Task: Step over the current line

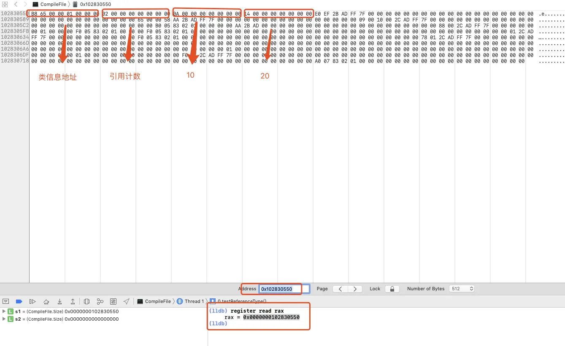Action: pyautogui.click(x=46, y=301)
